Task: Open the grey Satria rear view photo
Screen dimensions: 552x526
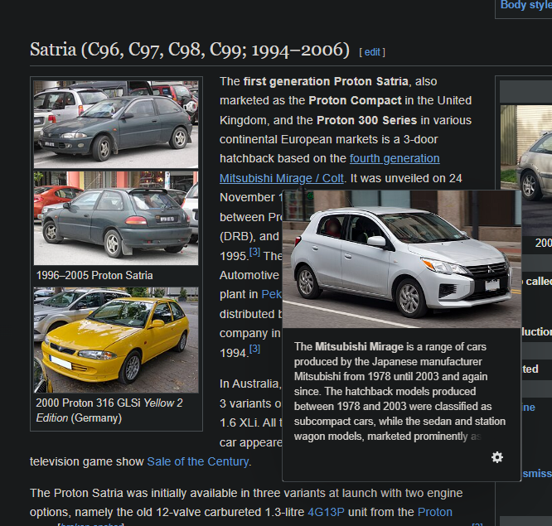Action: [116, 218]
